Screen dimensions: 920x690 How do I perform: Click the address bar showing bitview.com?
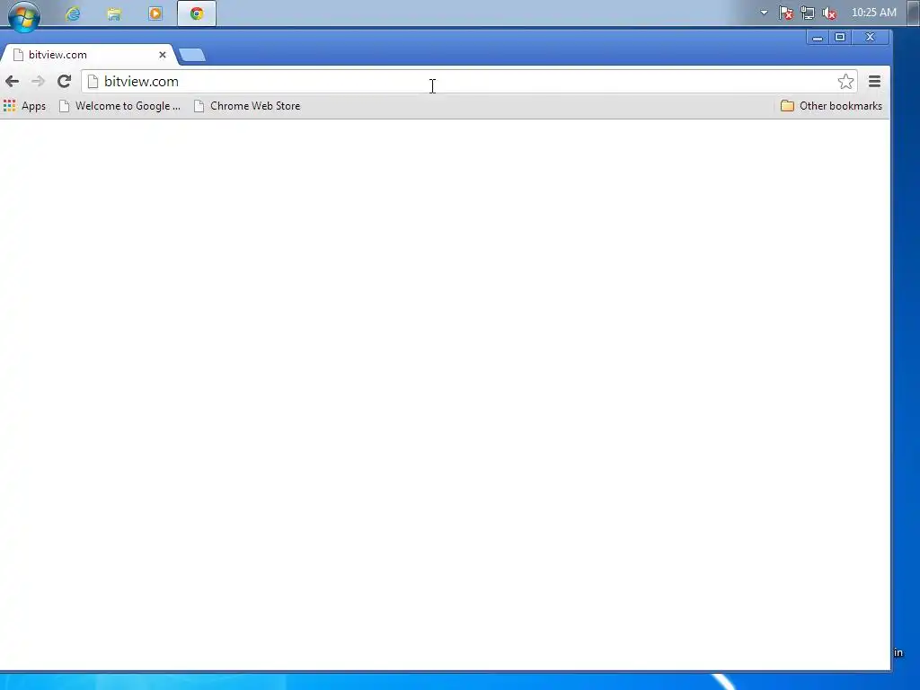point(469,82)
